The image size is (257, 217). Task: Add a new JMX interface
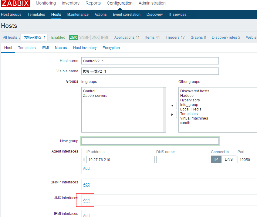pyautogui.click(x=86, y=200)
